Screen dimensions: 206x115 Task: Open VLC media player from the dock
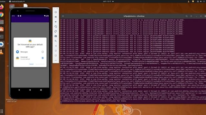(x=1, y=52)
